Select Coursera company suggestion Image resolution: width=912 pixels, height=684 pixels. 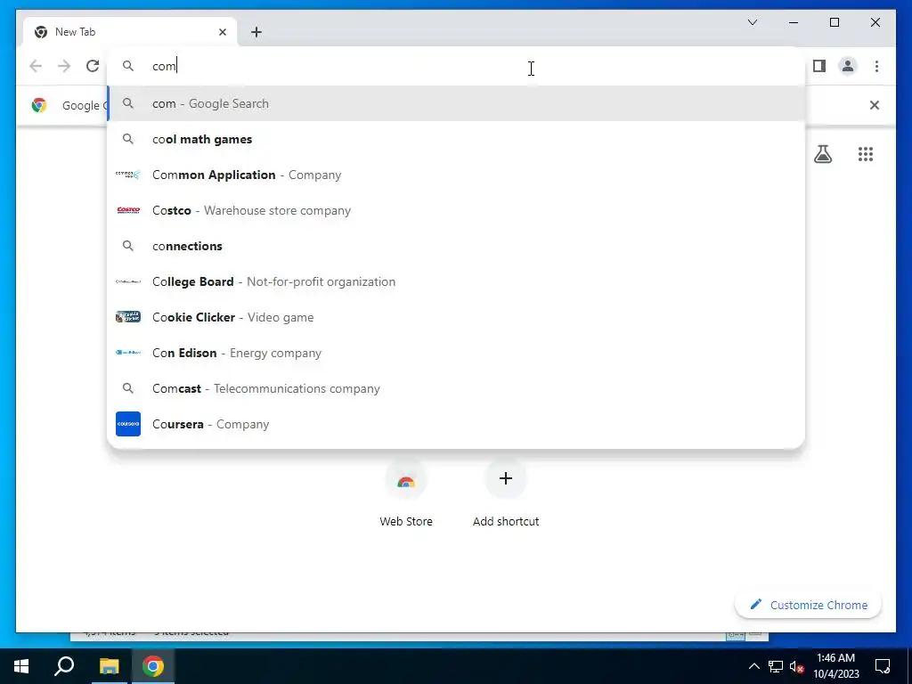coord(457,424)
